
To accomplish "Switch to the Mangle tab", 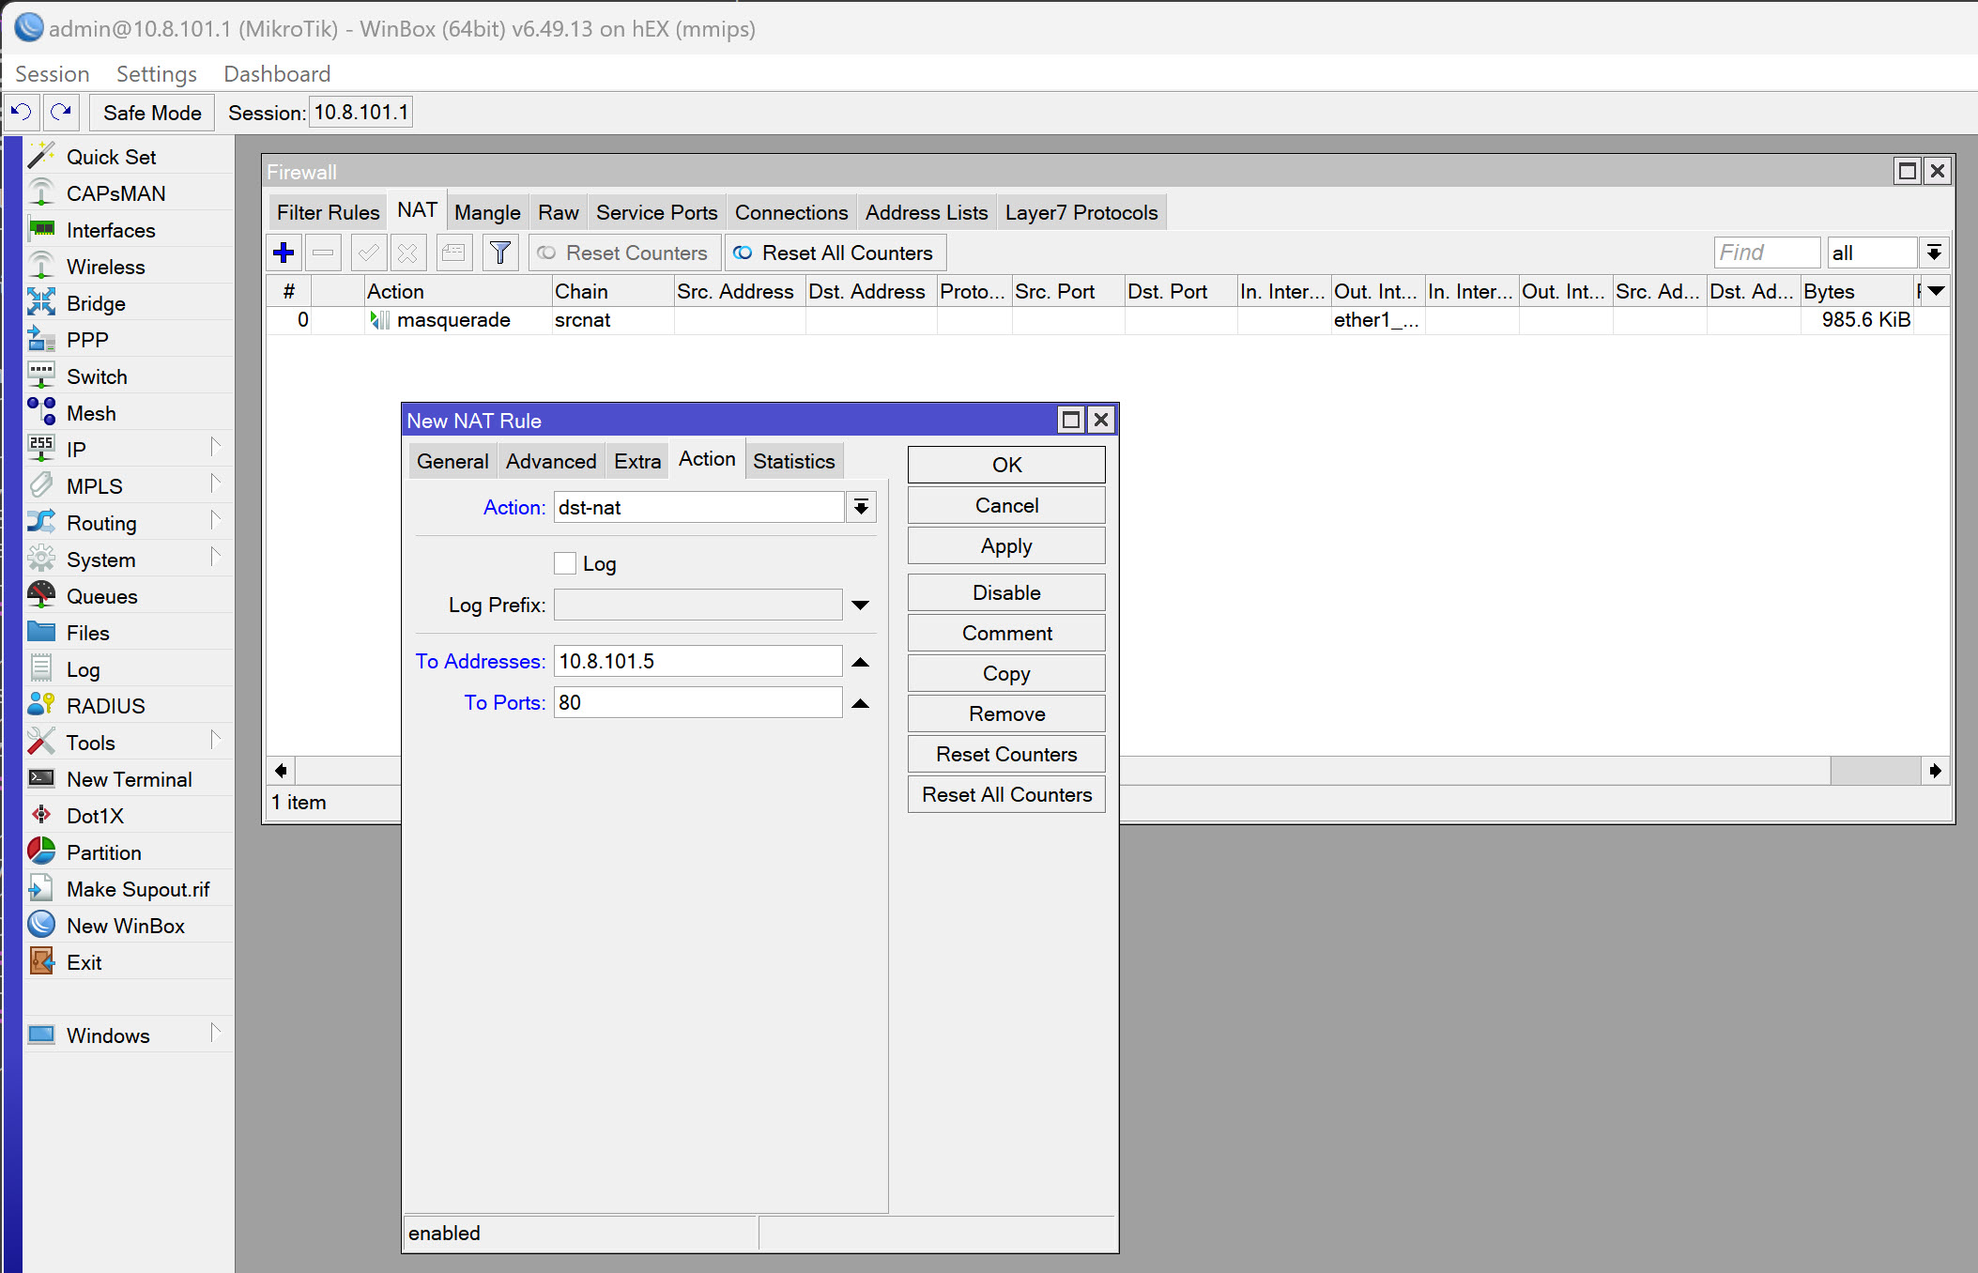I will coord(487,211).
